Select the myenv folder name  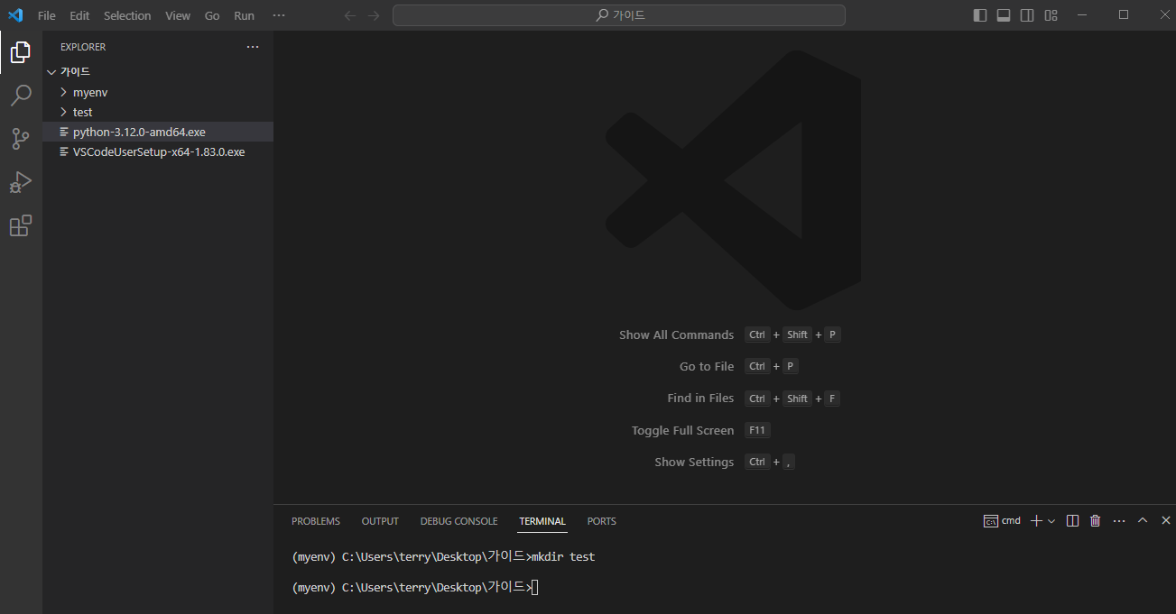(x=90, y=92)
